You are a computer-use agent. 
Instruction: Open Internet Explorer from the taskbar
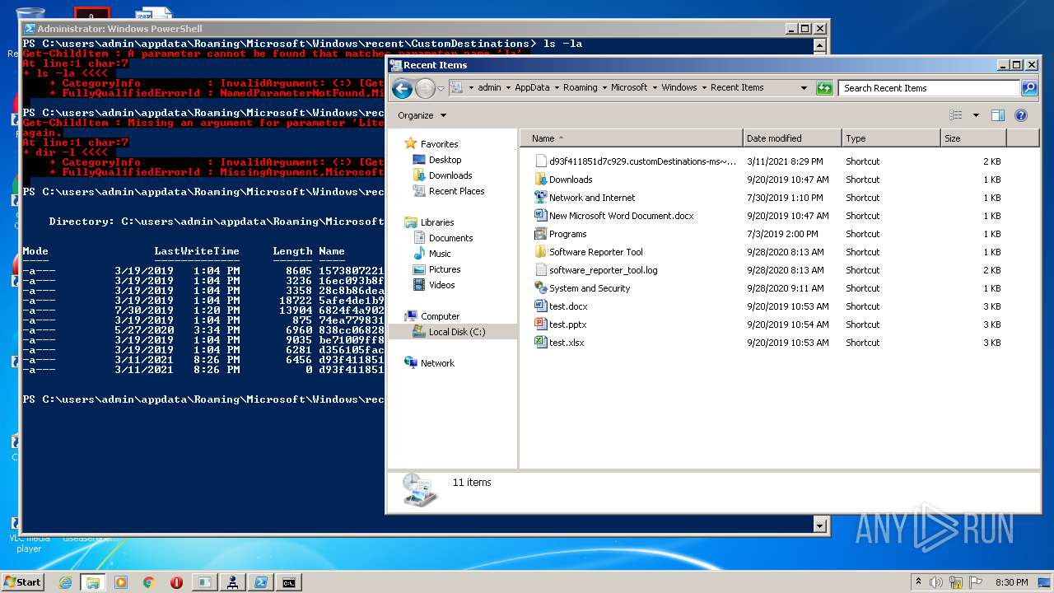click(65, 582)
